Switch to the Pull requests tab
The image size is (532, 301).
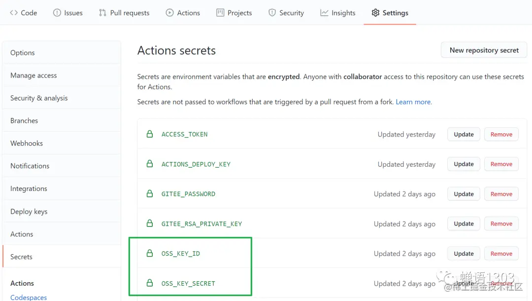(x=124, y=13)
